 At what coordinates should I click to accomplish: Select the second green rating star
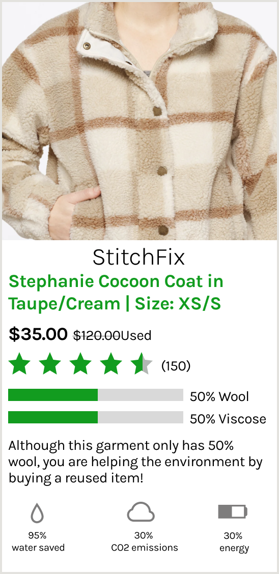click(50, 365)
